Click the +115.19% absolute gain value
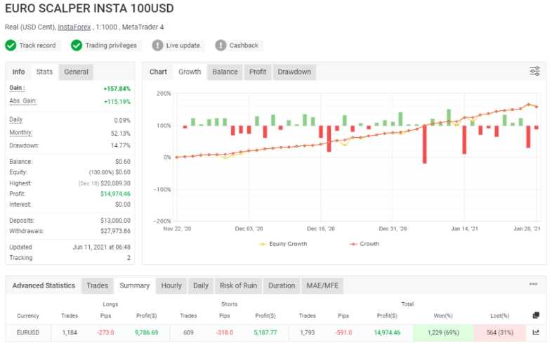Screen dimensions: 552x345 tap(117, 102)
